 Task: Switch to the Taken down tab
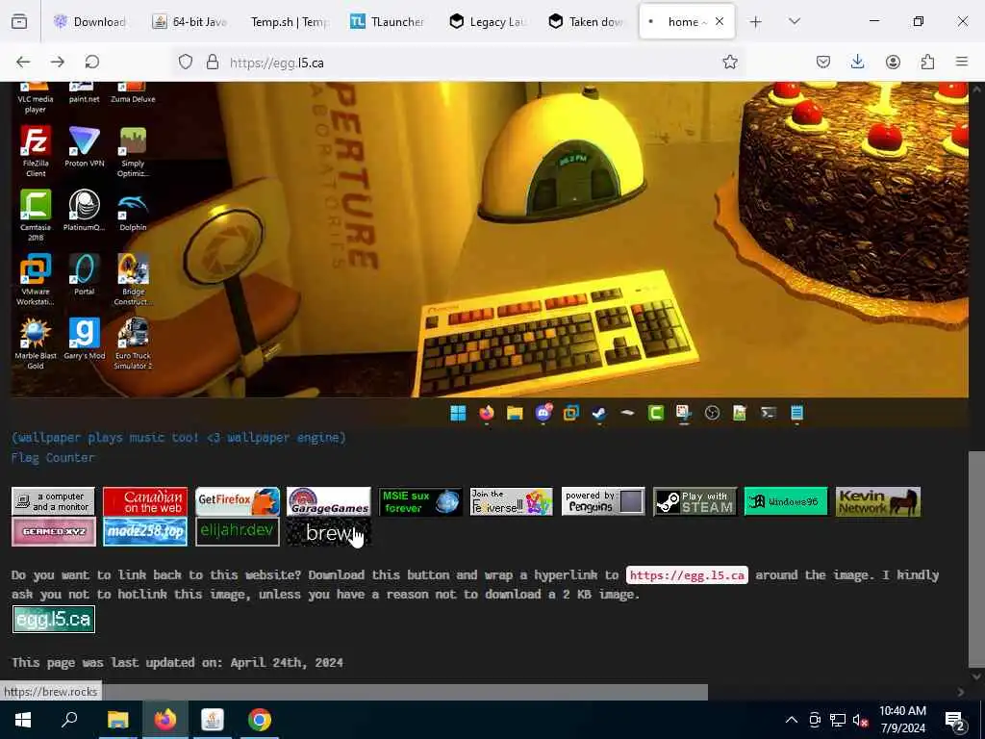(x=586, y=22)
